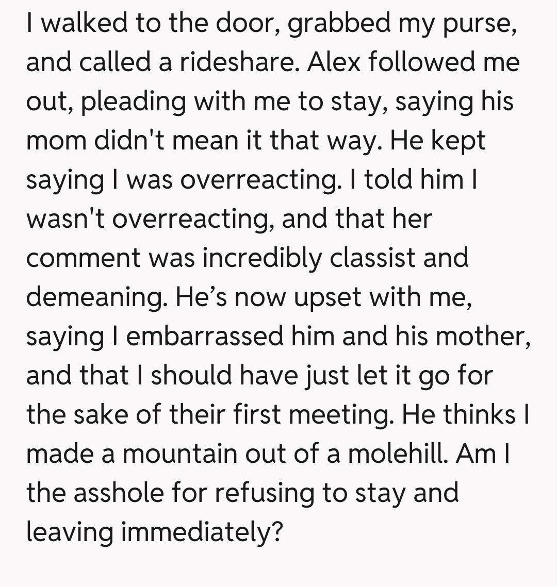Screen dimensions: 557x587
Task: Click the final word "immediately?"
Action: click(202, 532)
